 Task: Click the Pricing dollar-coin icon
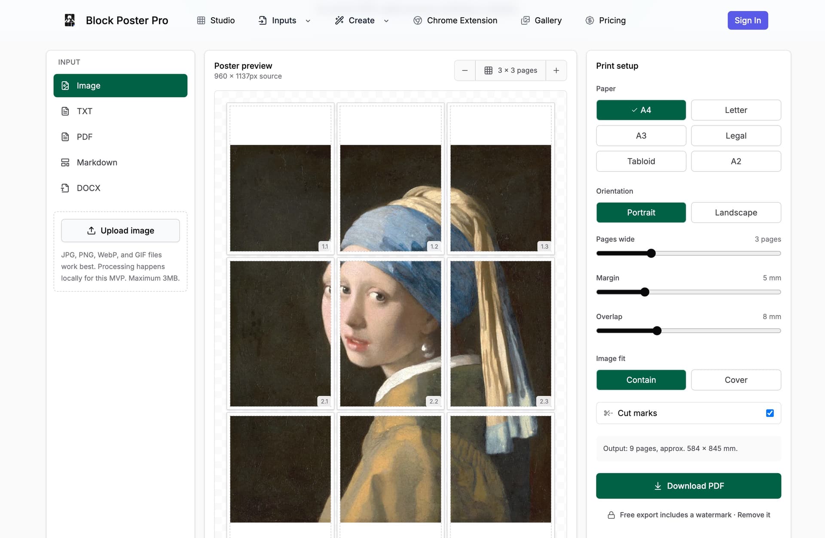590,20
